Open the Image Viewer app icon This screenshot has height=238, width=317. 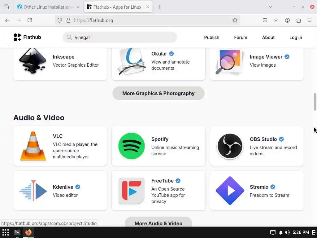[x=230, y=62]
